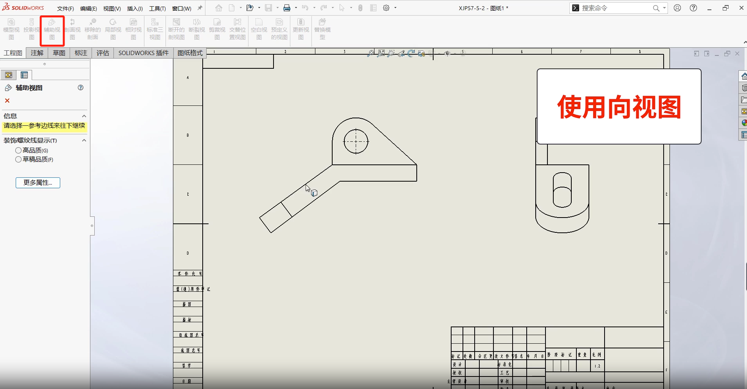
Task: Insert 标准三视图 standard three view
Action: [x=155, y=29]
